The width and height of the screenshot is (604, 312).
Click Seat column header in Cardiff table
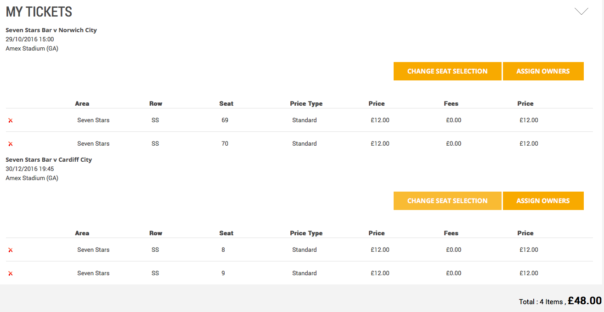(x=226, y=233)
